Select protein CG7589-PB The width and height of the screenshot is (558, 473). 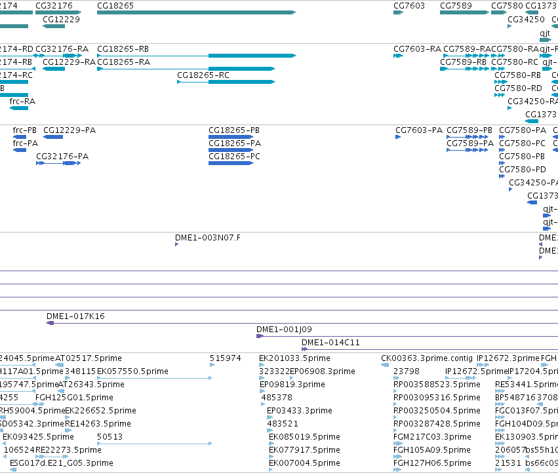tap(468, 137)
